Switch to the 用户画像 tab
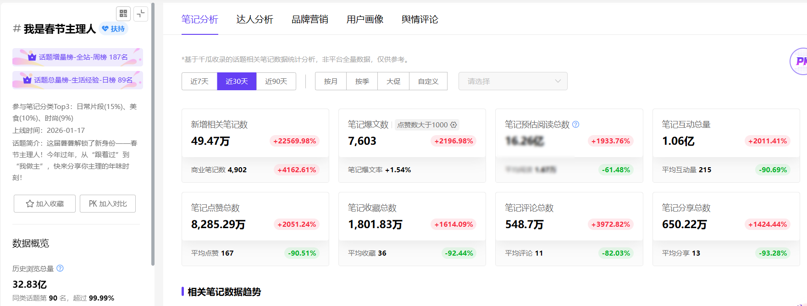The width and height of the screenshot is (807, 306). (365, 19)
